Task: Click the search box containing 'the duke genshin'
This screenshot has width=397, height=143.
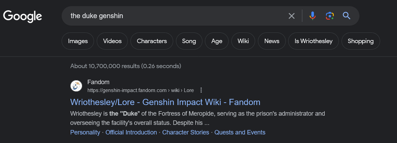Action: click(172, 16)
